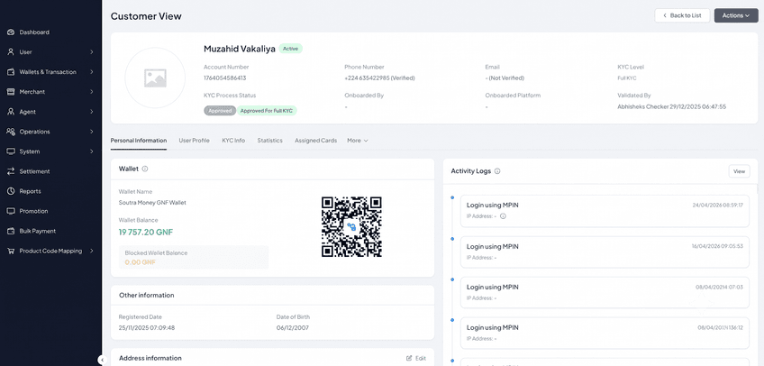Viewport: 764px width, 366px height.
Task: Click the Merchant store icon
Action: pyautogui.click(x=11, y=92)
